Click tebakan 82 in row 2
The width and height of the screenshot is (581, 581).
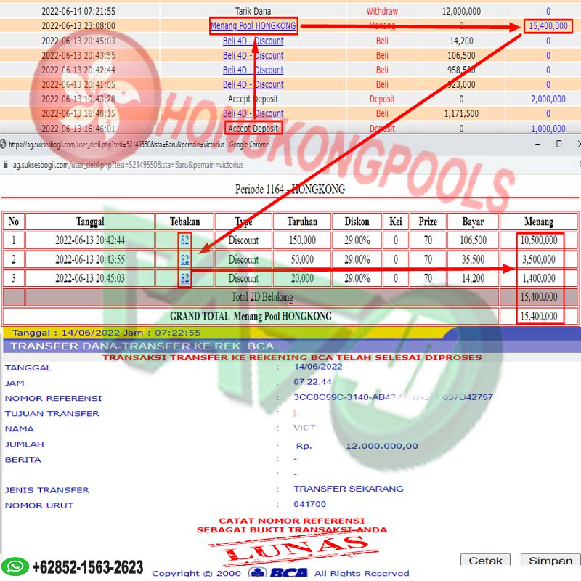(x=185, y=259)
